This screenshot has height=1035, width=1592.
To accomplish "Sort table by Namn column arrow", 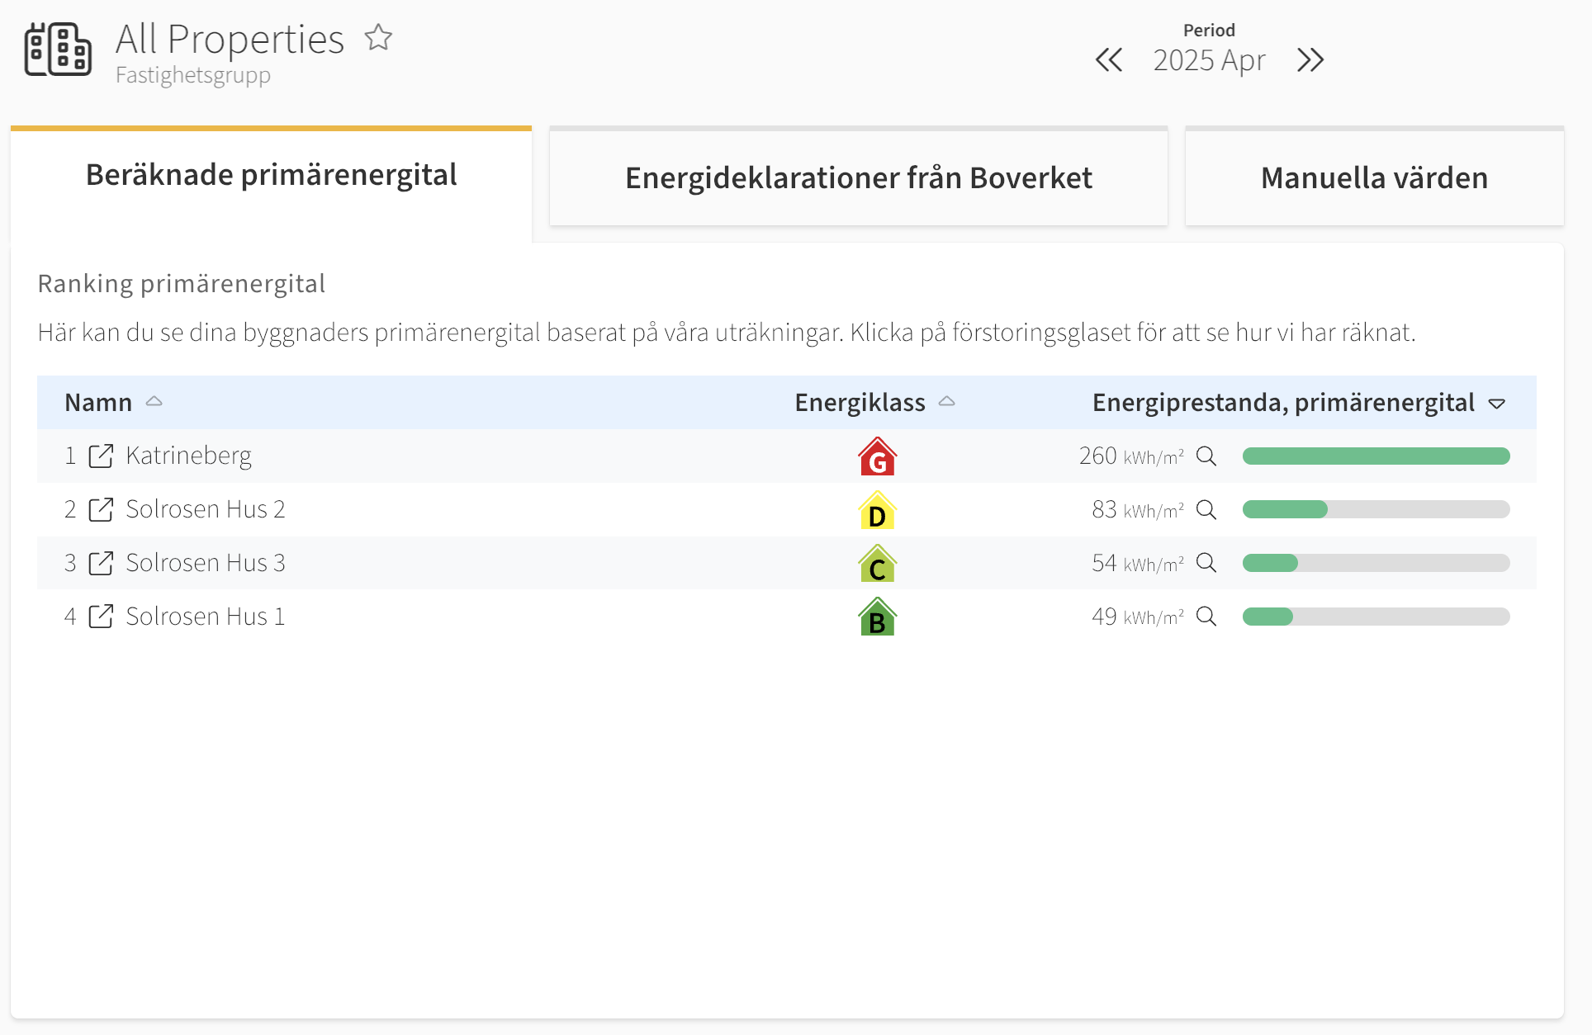I will (x=154, y=402).
